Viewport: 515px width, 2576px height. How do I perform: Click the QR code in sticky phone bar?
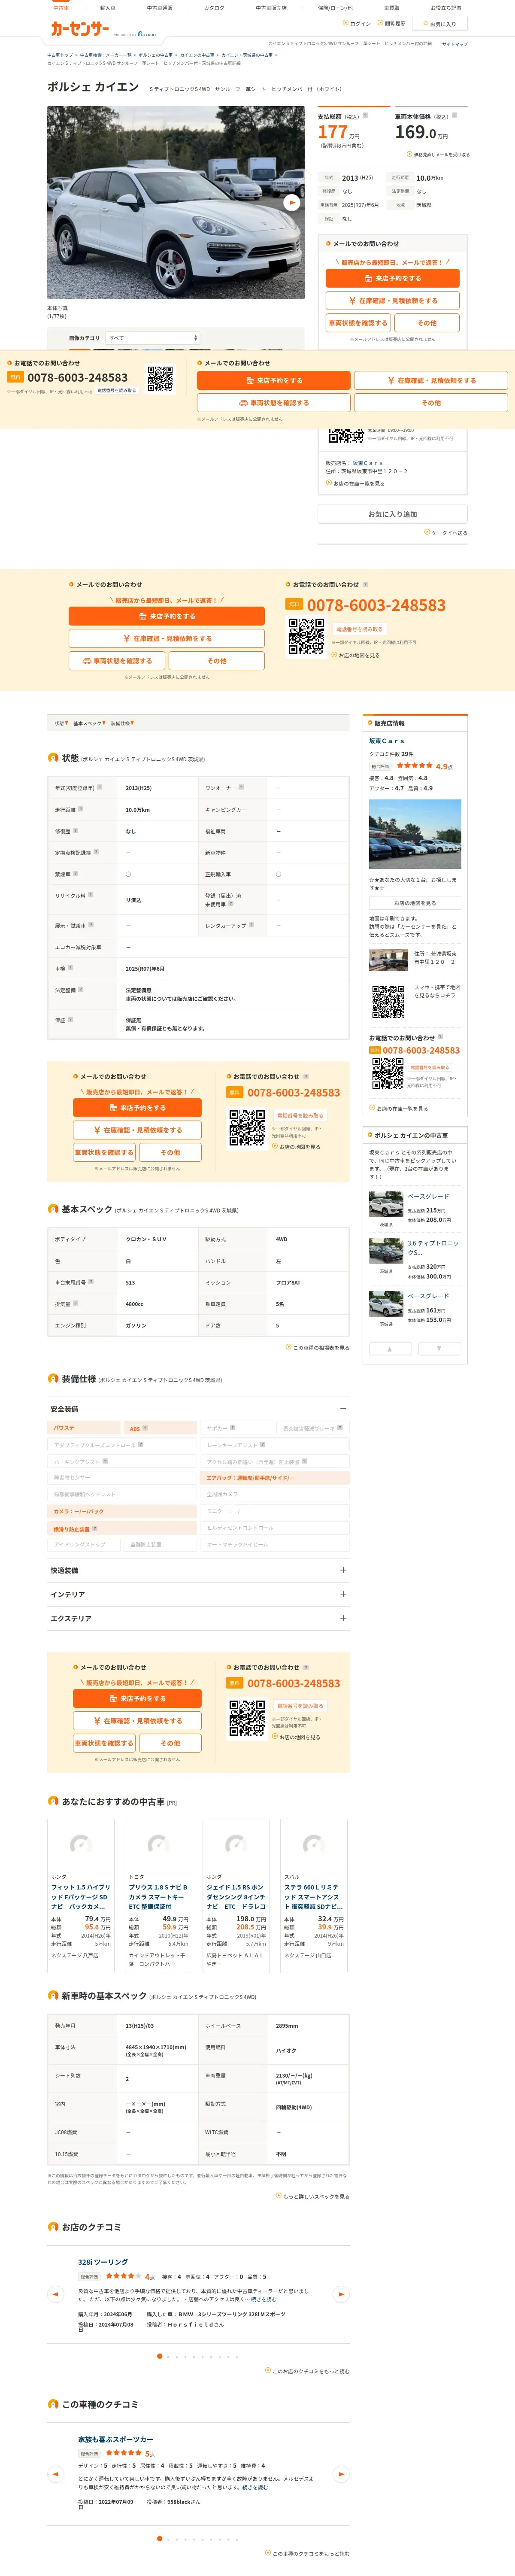(160, 379)
